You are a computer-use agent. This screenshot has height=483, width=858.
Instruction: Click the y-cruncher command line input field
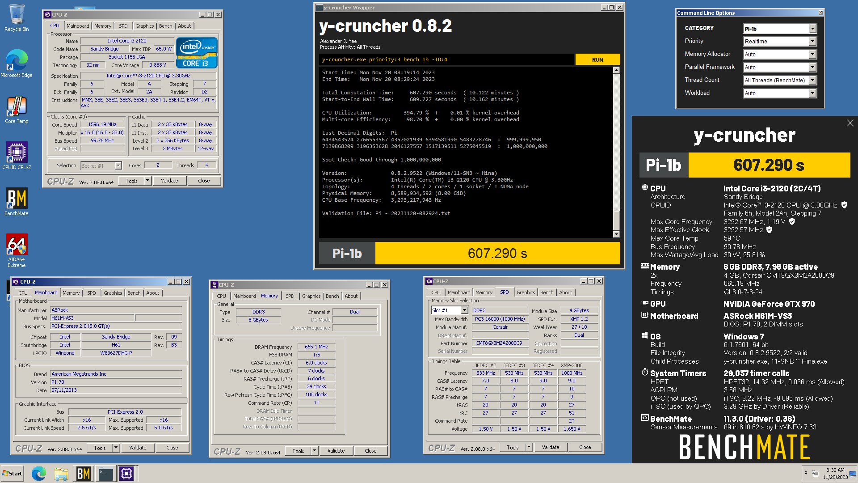point(446,59)
